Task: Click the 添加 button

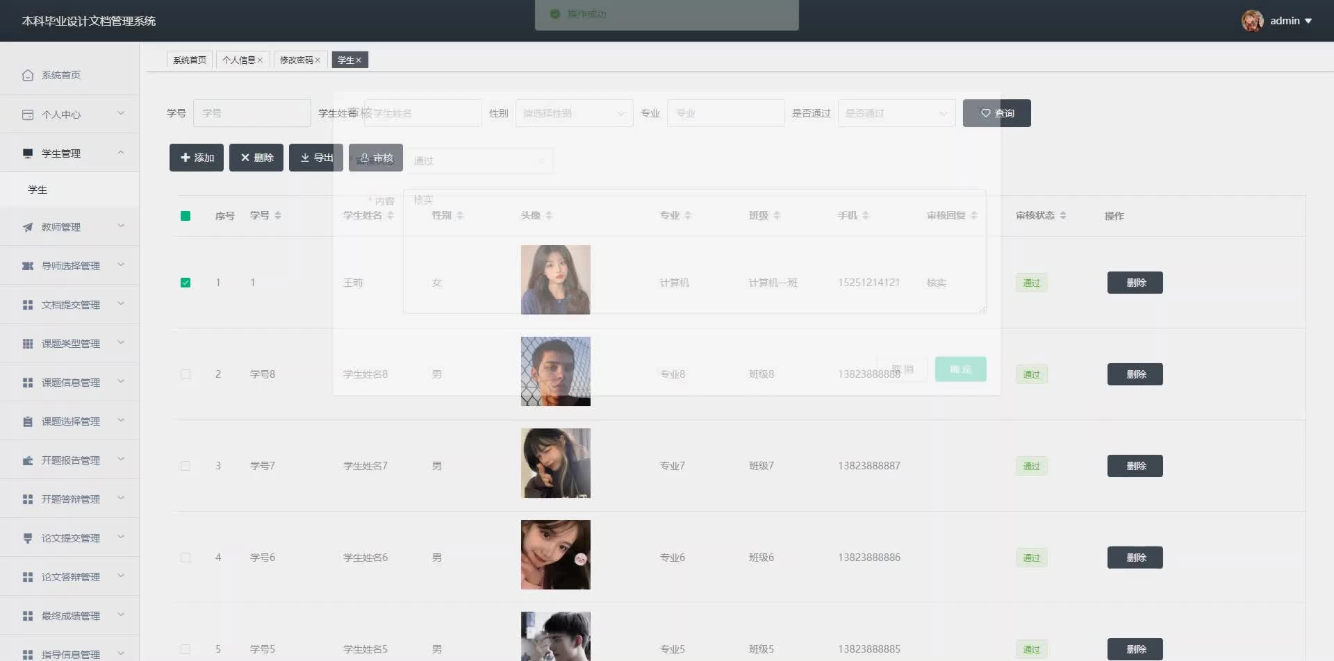Action: point(197,158)
